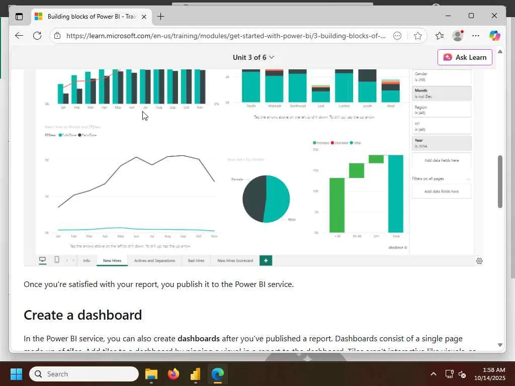Go back to the previous page

coord(19,36)
